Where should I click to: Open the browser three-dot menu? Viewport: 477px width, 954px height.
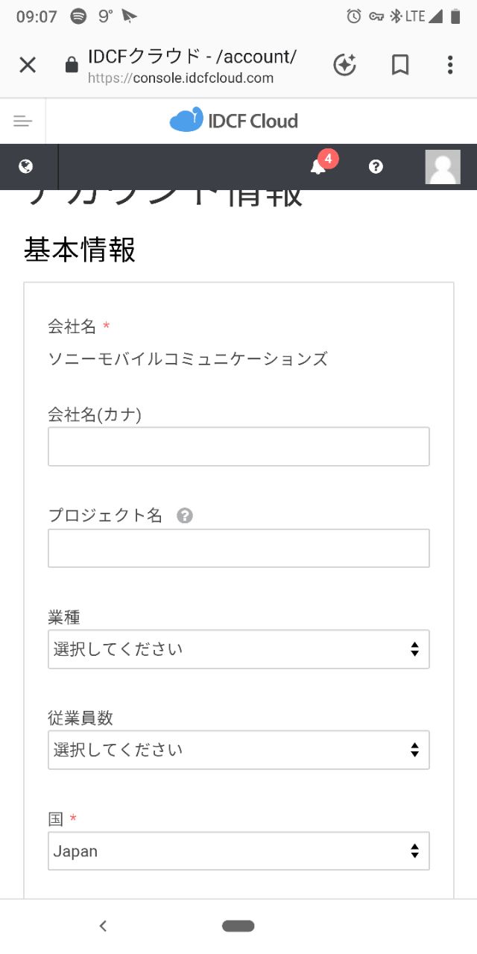click(x=450, y=65)
